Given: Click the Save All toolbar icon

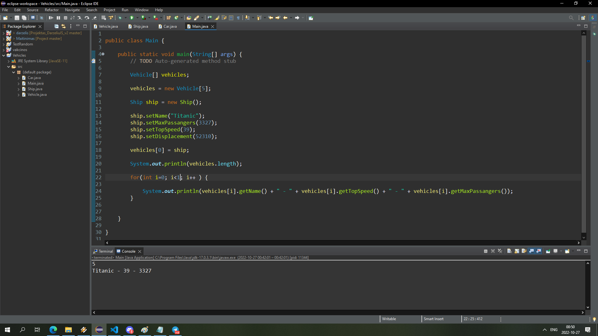Looking at the screenshot, I should [24, 18].
